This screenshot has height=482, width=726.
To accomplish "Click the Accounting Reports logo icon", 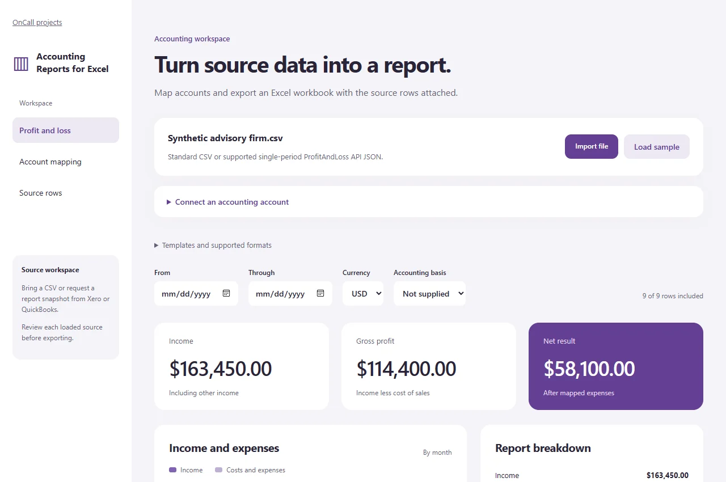I will point(21,64).
